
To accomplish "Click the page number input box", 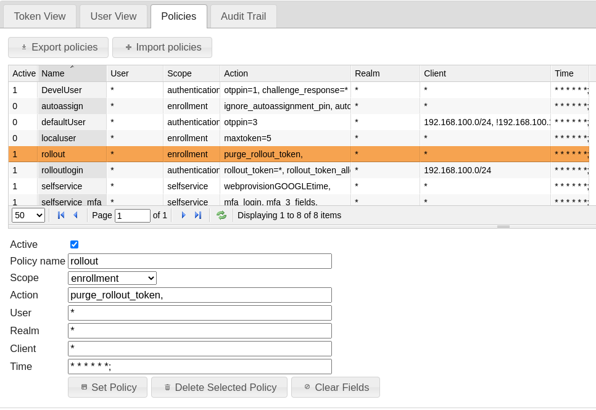I will (133, 215).
